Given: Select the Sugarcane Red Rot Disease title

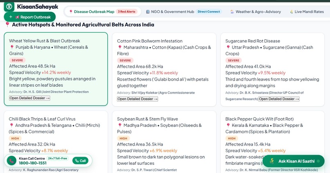Looking at the screenshot, I should (253, 41).
